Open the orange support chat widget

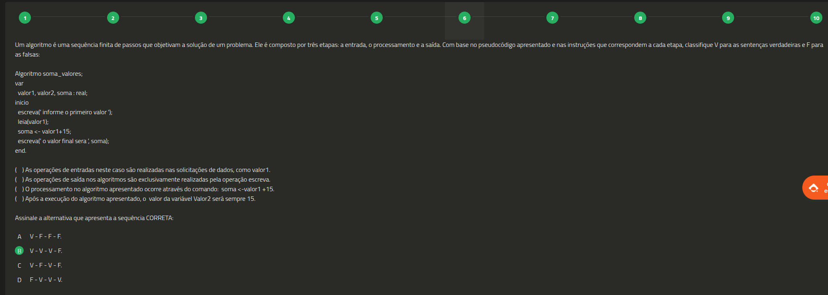pyautogui.click(x=815, y=188)
